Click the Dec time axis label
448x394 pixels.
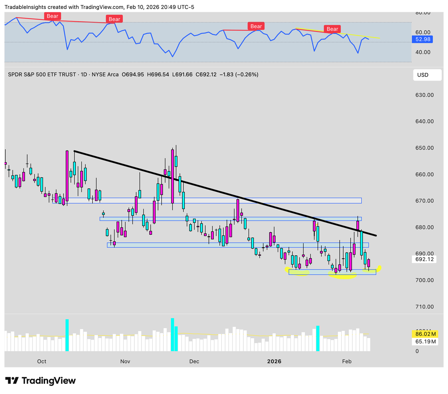[x=194, y=361]
